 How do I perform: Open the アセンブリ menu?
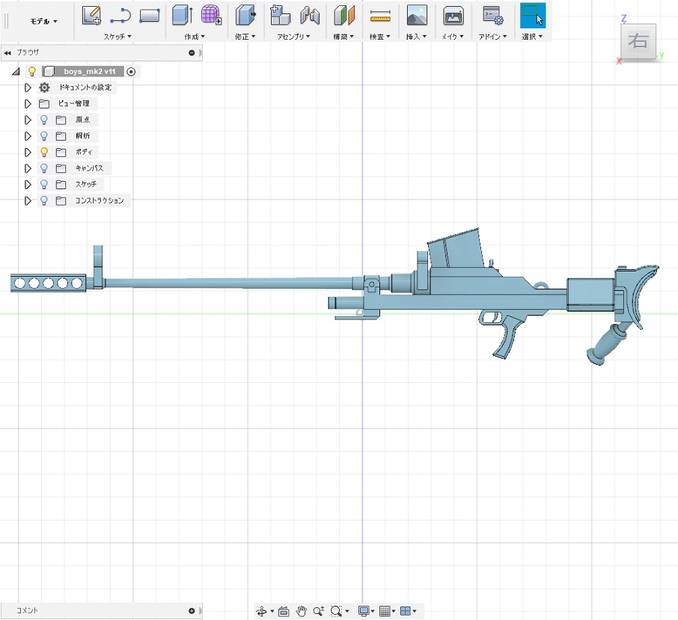tap(293, 36)
